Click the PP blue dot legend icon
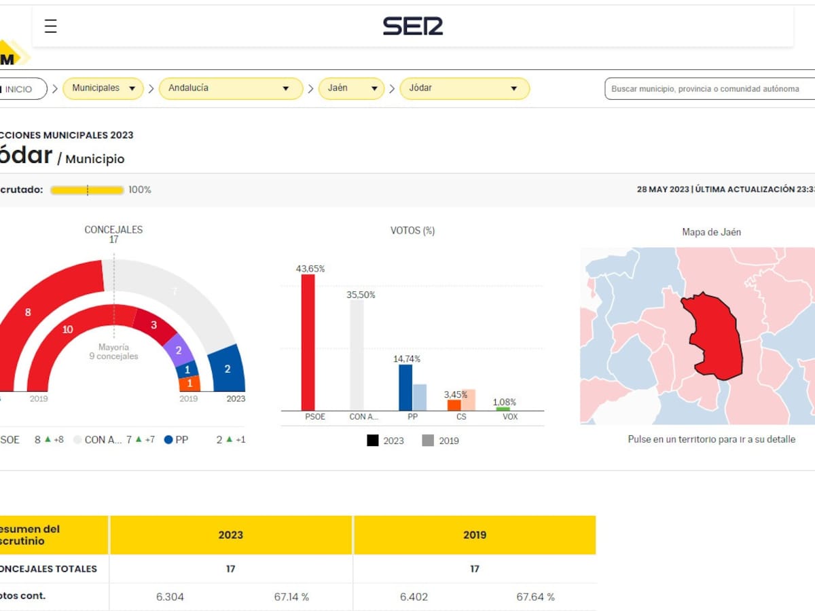This screenshot has width=815, height=611. pos(168,440)
